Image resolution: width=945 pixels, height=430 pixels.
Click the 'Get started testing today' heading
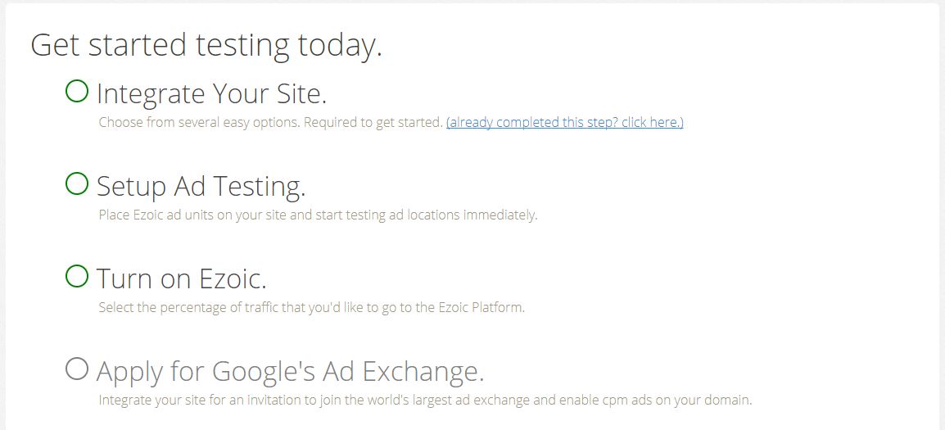(x=206, y=45)
